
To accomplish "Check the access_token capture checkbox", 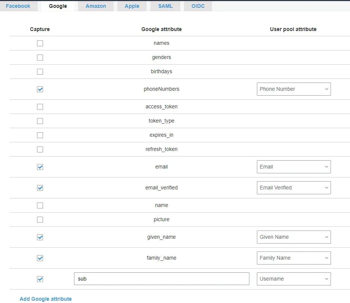I will 40,107.
